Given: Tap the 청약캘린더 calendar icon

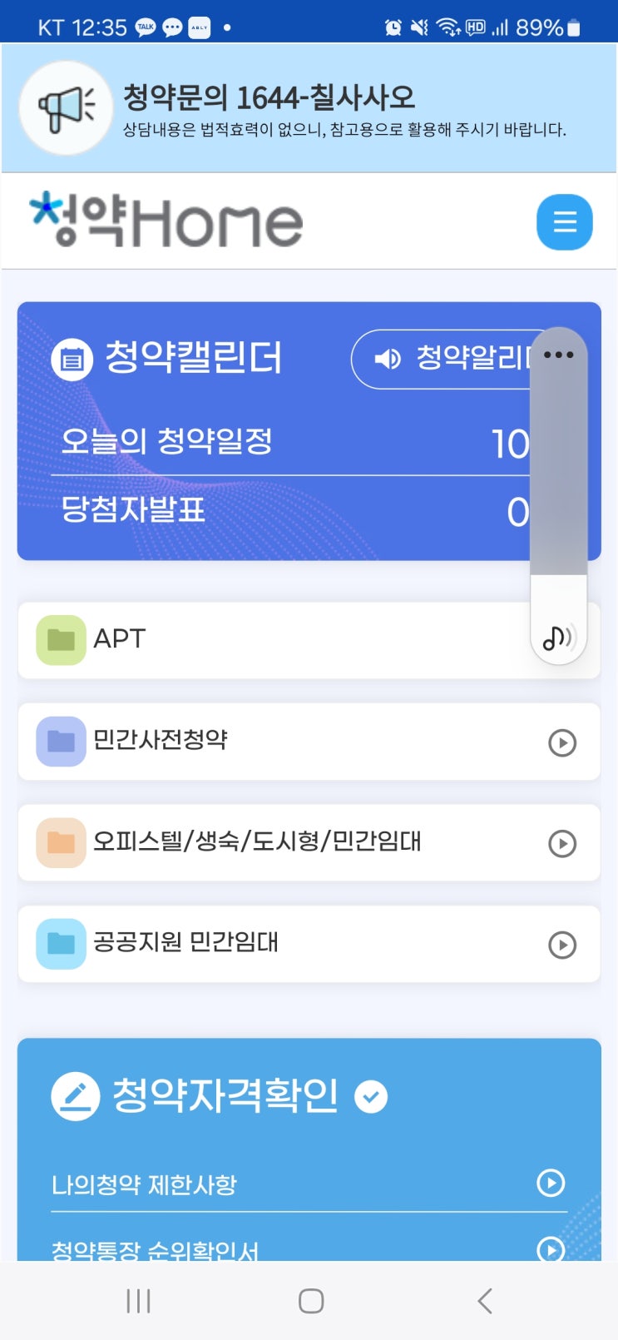Looking at the screenshot, I should [72, 360].
